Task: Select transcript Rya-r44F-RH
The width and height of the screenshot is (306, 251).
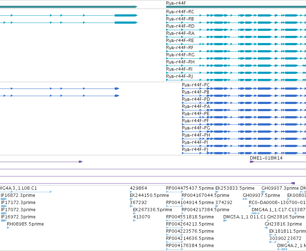Action: [180, 62]
